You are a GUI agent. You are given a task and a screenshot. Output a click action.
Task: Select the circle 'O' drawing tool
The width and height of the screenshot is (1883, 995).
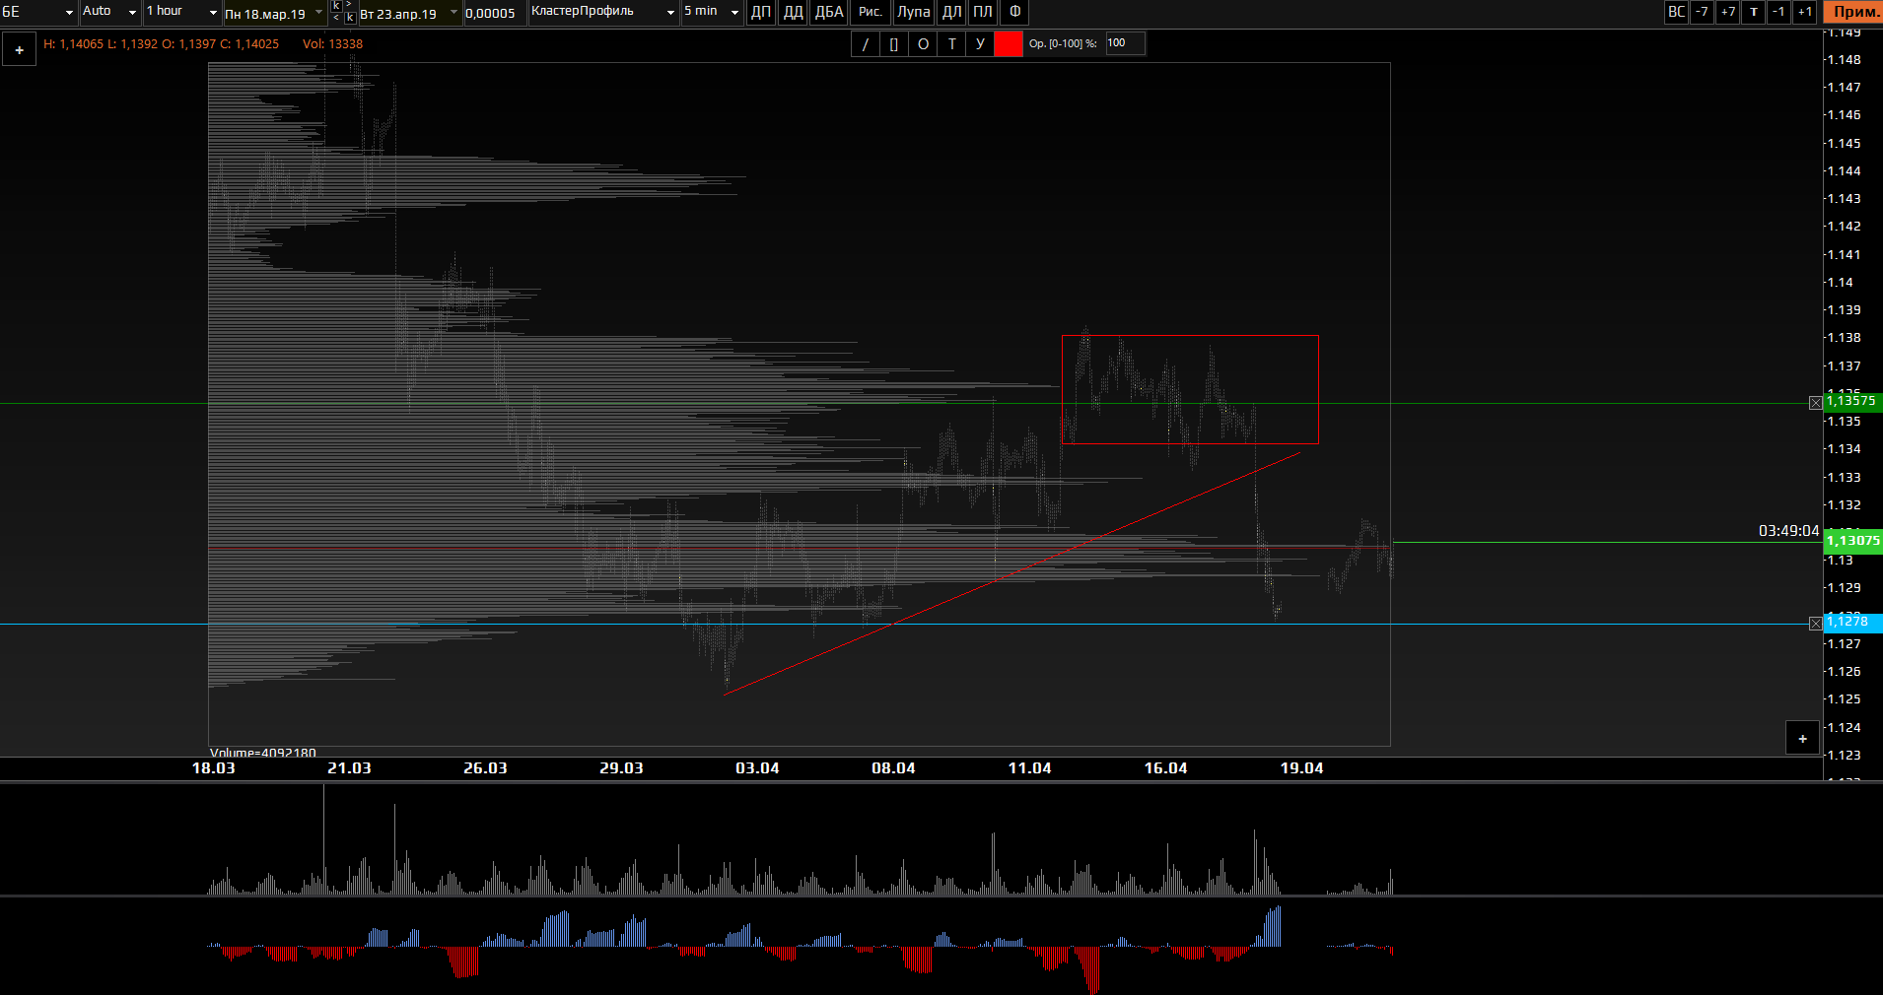(923, 44)
